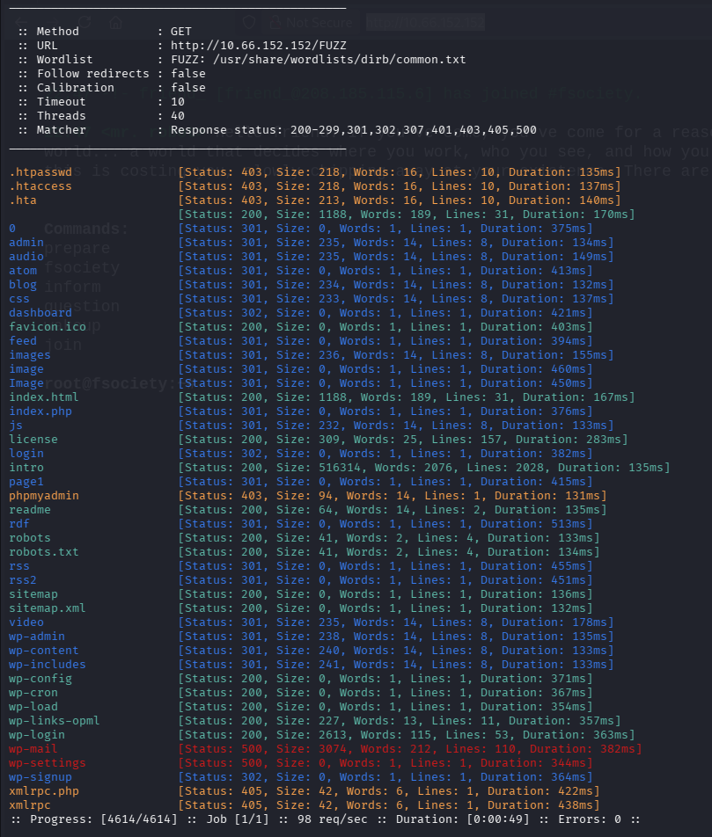The image size is (712, 837).
Task: Select the phpmyadmin directory entry
Action: pos(44,495)
